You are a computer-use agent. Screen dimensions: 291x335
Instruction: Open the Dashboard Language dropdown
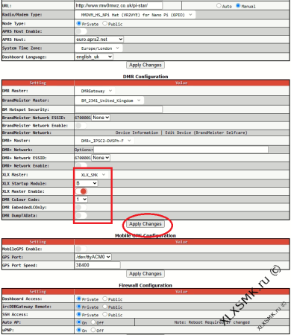[x=94, y=57]
